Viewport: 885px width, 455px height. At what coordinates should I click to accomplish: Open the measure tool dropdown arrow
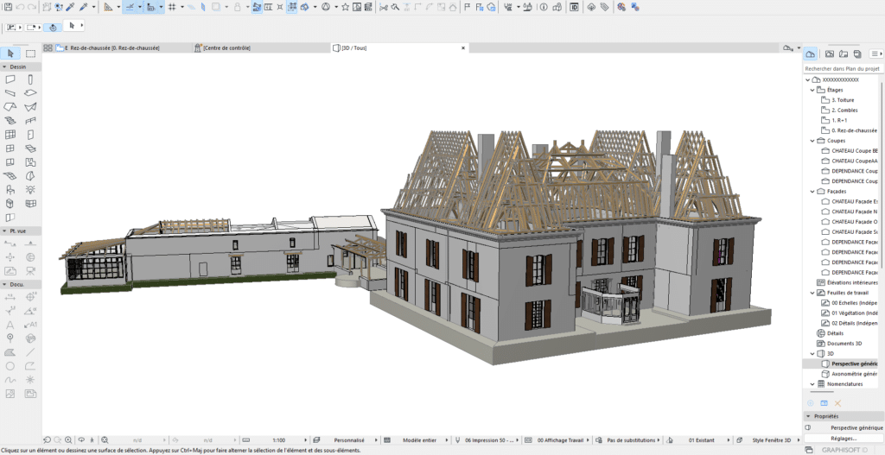point(119,7)
